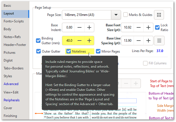Screen dimensions: 176x122
Task: Open the Tabs+Borders tab
Action: (x=15, y=68)
